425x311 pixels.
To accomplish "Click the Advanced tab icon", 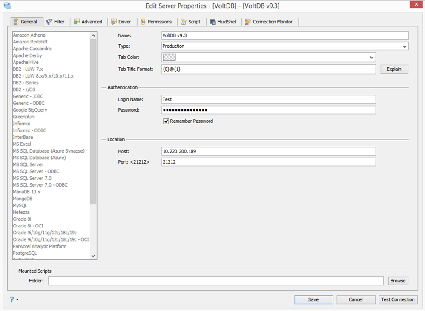I will (x=77, y=22).
